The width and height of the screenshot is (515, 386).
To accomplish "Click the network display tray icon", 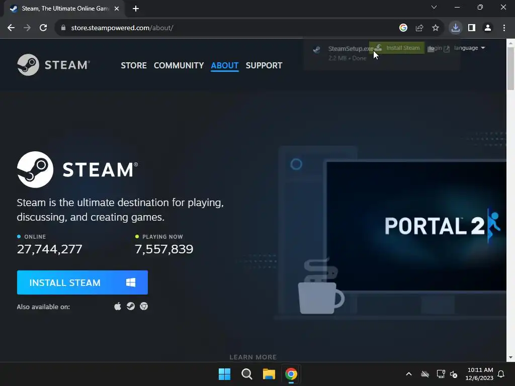I will click(441, 374).
